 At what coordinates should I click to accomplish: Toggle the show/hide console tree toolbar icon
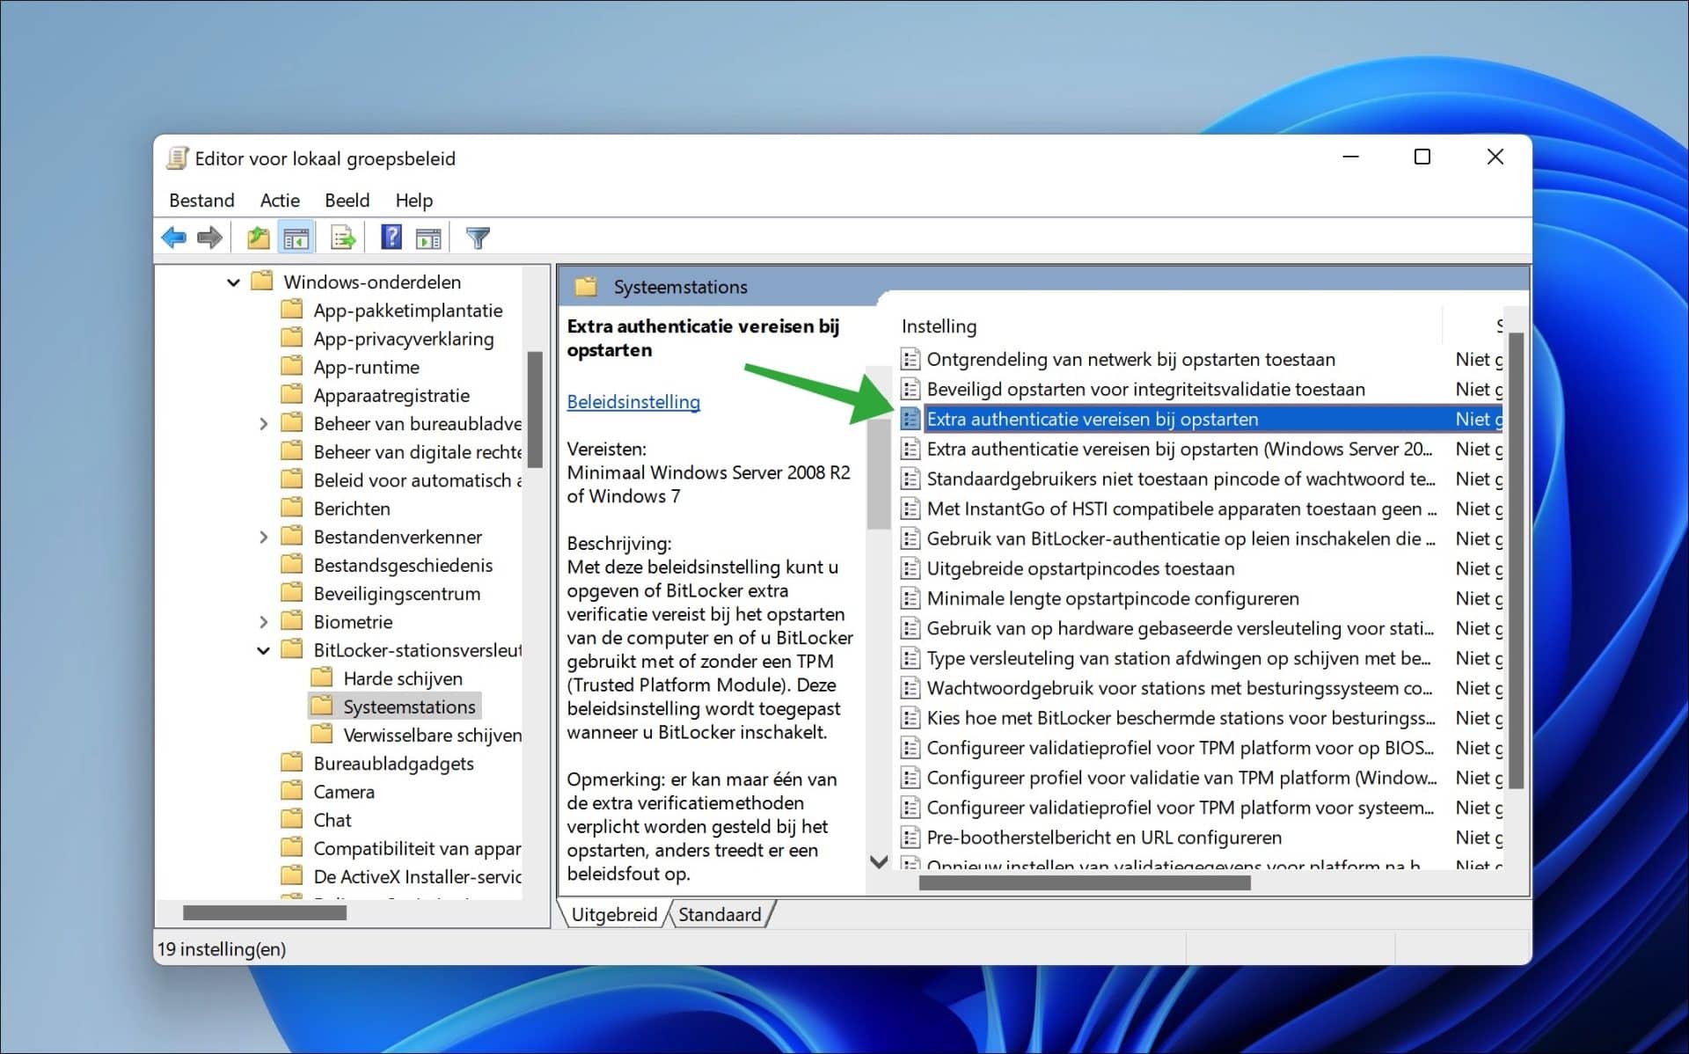[x=296, y=237]
